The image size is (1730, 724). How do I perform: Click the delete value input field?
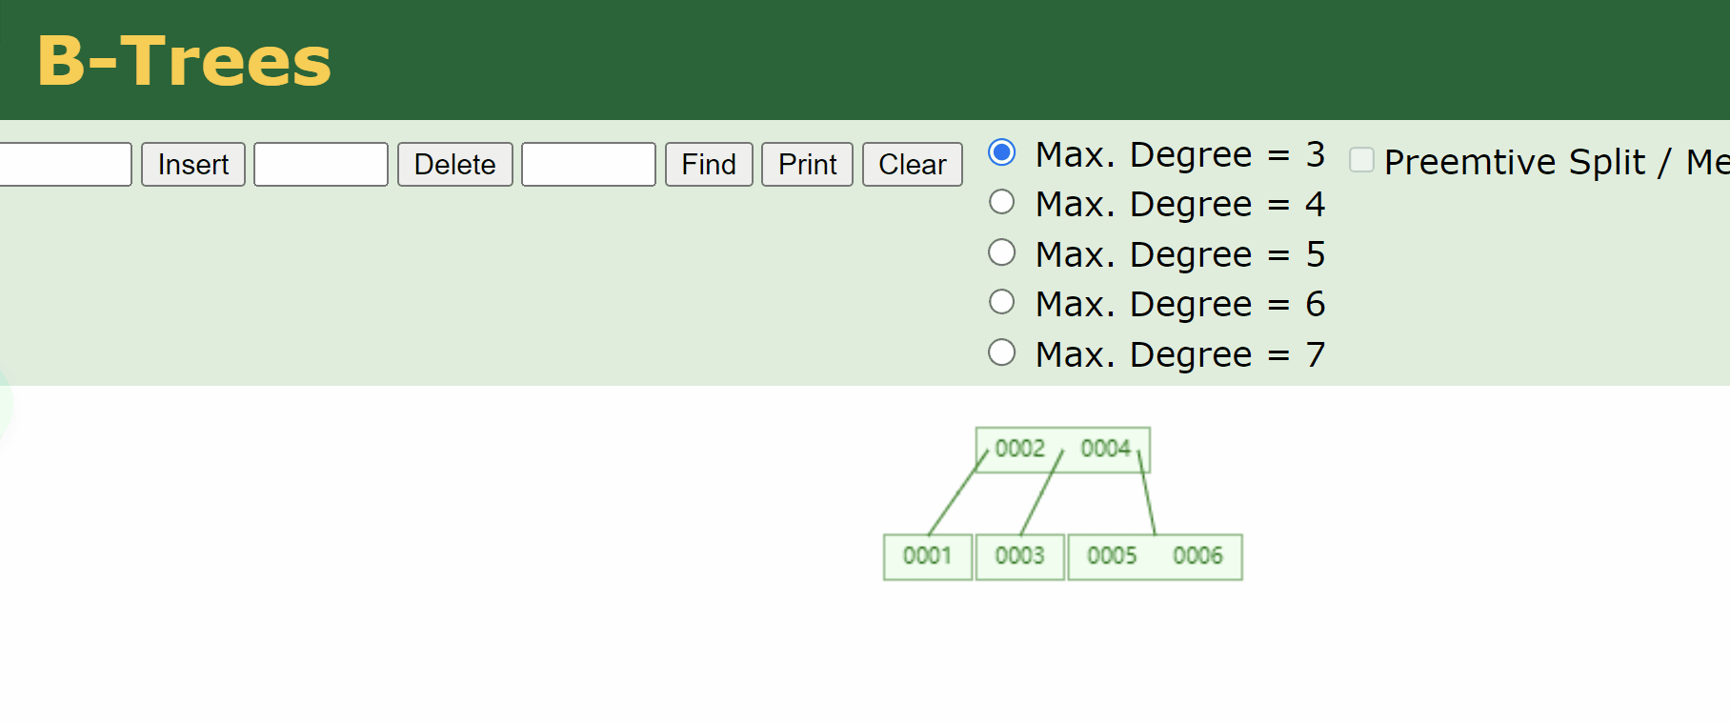point(321,164)
